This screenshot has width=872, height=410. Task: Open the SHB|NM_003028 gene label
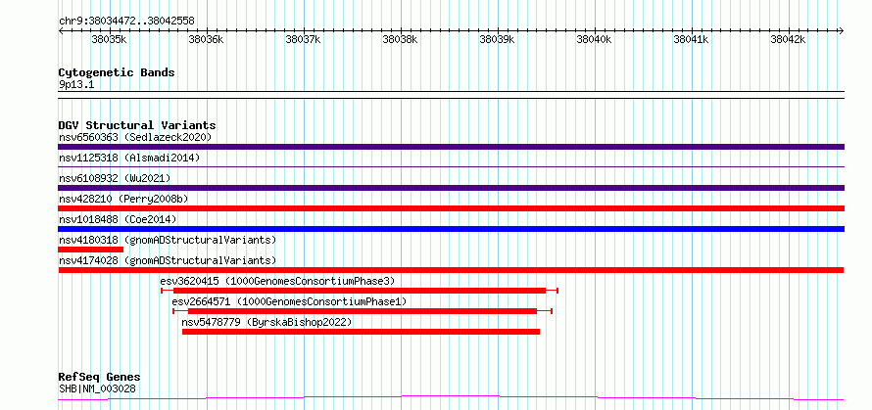(97, 389)
